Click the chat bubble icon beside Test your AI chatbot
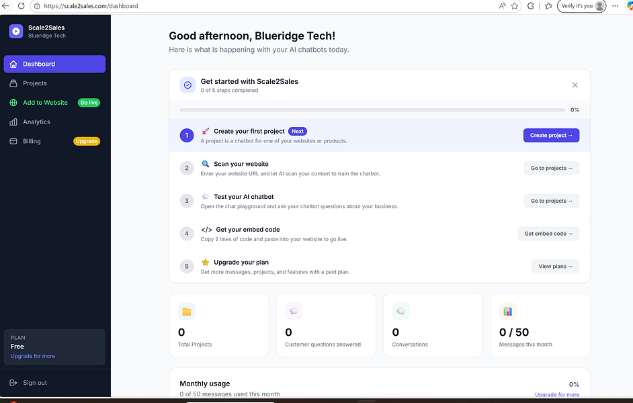 [206, 196]
